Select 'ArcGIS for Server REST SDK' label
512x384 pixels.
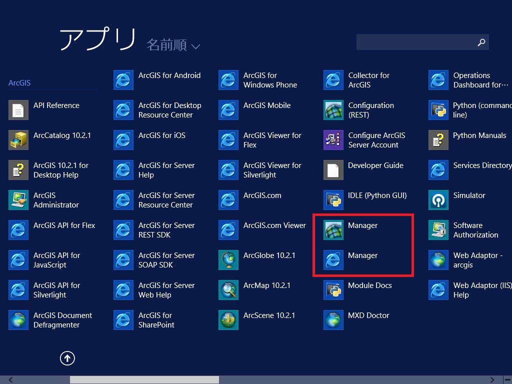[166, 230]
